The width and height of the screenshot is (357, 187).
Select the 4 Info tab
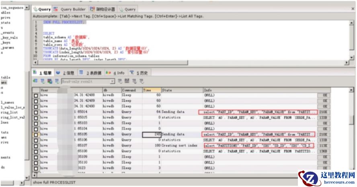115,73
